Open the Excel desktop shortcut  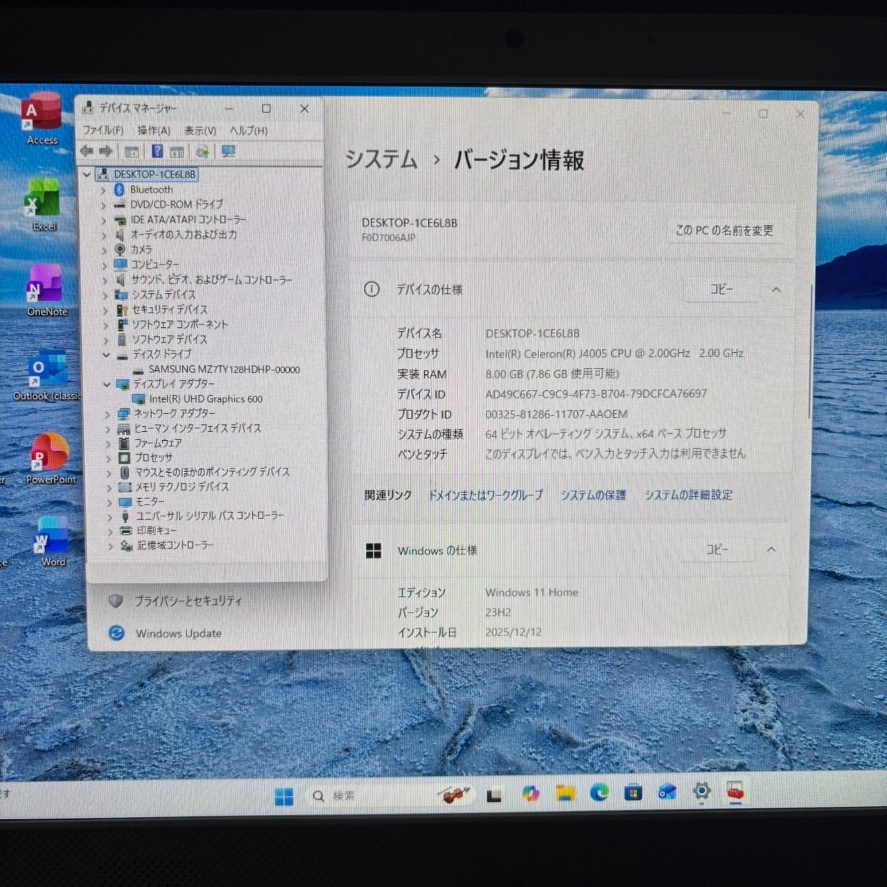click(x=44, y=205)
